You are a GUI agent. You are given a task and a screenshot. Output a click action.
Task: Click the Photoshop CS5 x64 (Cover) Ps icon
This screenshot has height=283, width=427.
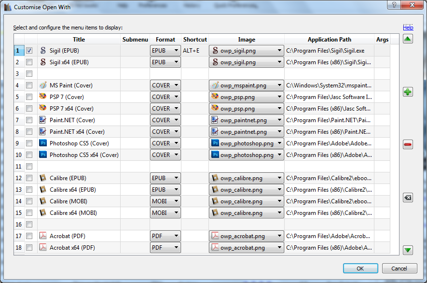pyautogui.click(x=43, y=155)
